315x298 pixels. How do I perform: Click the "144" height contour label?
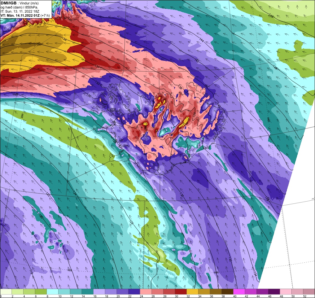point(202,40)
